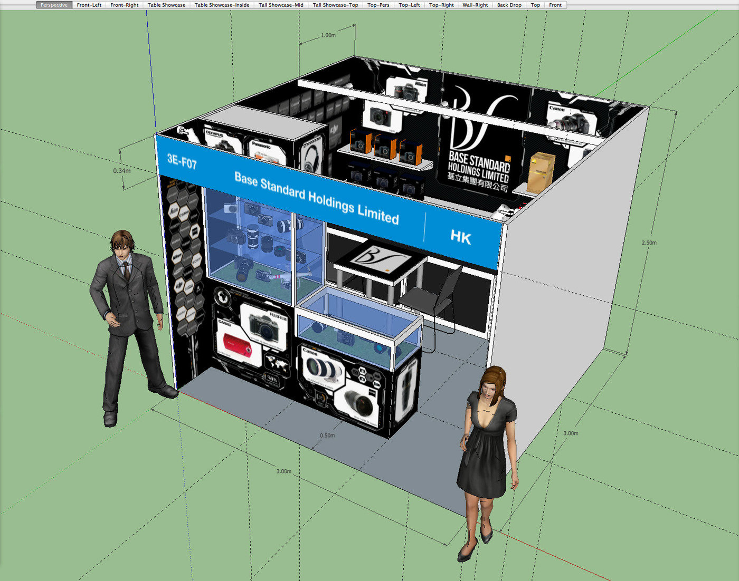
Task: Open the Tall Showcase-Top view
Action: 335,5
